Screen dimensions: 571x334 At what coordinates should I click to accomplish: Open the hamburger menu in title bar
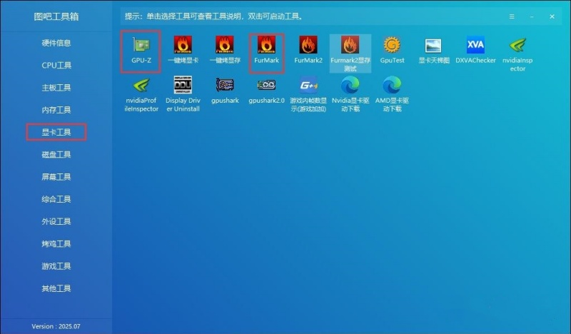click(x=512, y=16)
